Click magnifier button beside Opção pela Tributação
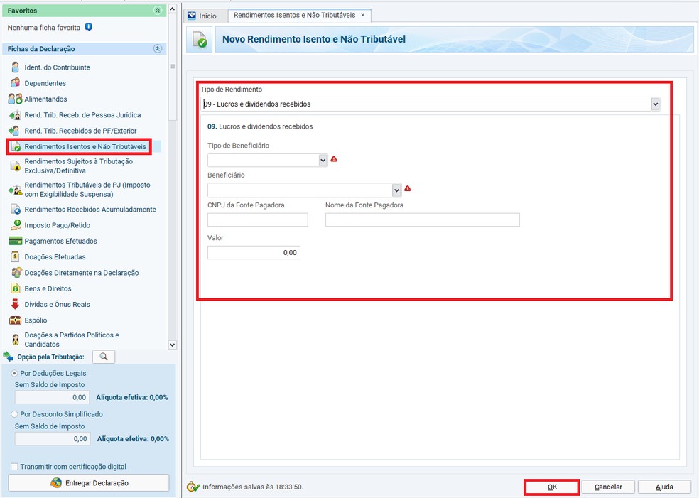Viewport: 699px width, 498px height. click(104, 357)
